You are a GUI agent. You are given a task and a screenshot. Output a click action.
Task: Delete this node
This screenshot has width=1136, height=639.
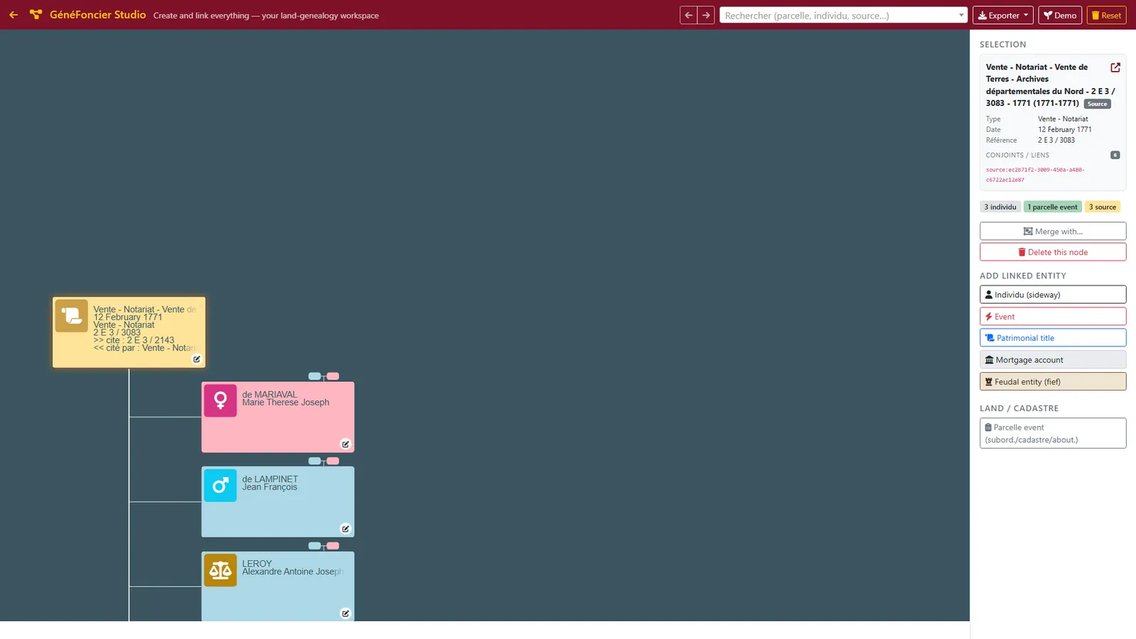coord(1053,252)
